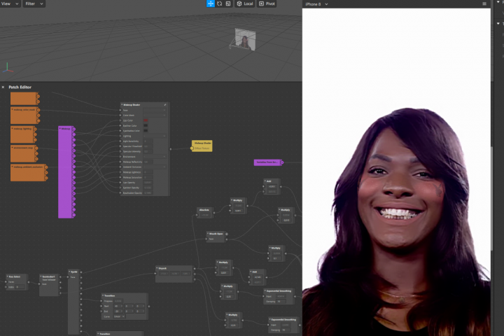Pick the Eyeliner Color swatch
This screenshot has height=336, width=504.
point(146,126)
